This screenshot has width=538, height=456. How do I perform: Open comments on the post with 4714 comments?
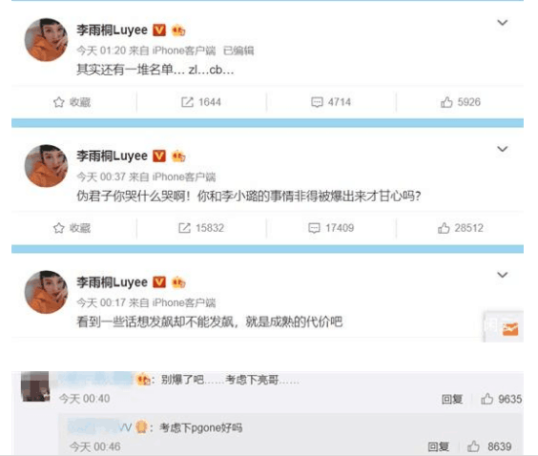(x=331, y=102)
